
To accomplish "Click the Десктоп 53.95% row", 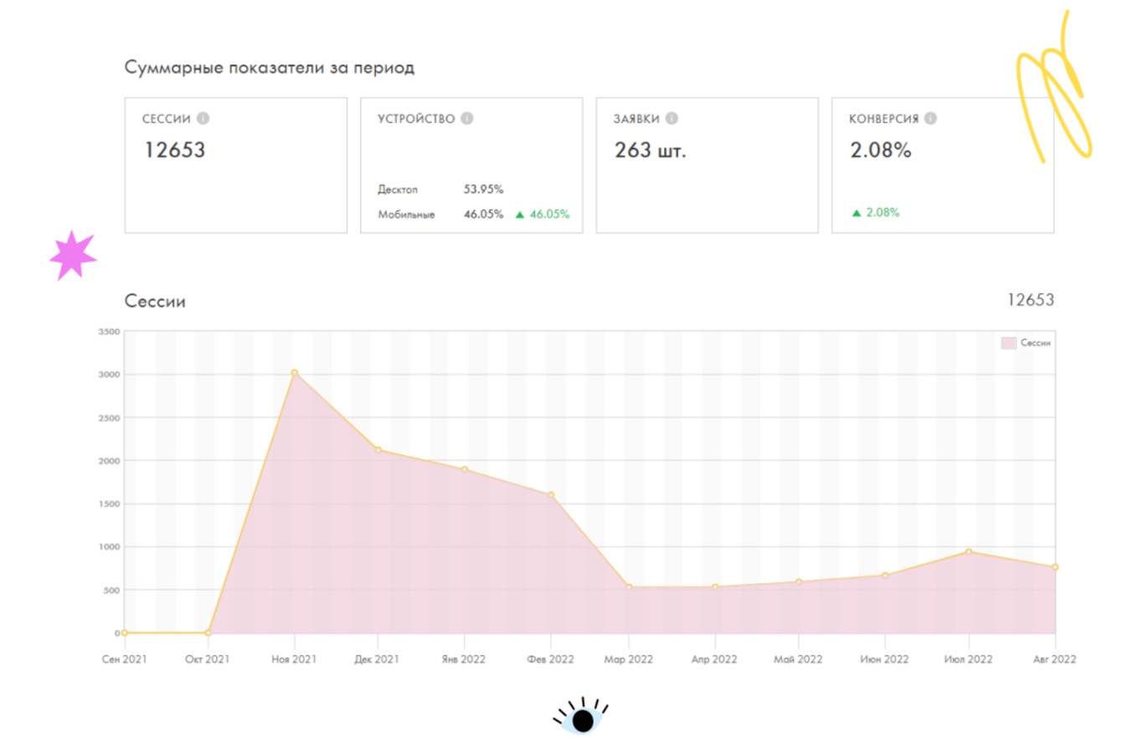I will (x=440, y=190).
